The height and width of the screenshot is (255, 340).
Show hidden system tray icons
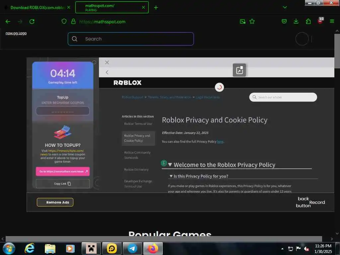click(x=282, y=249)
